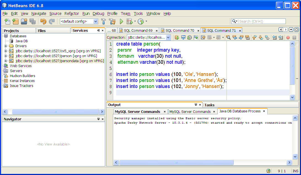Click Find Previous Occurrence icon
The width and height of the screenshot is (301, 175).
235,38
